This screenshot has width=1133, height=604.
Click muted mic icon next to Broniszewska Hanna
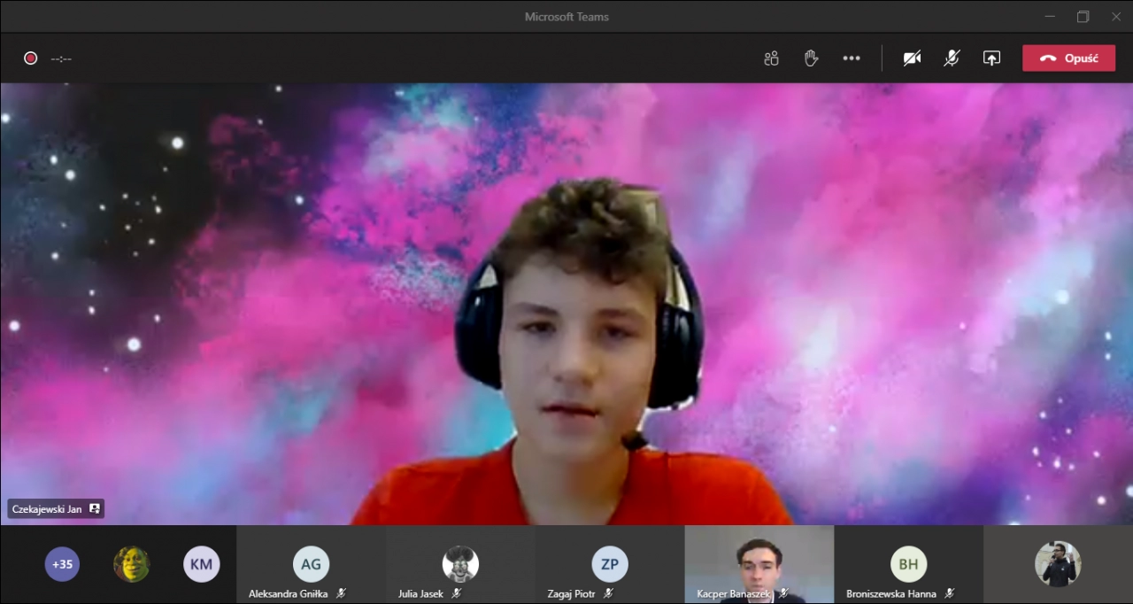[949, 593]
